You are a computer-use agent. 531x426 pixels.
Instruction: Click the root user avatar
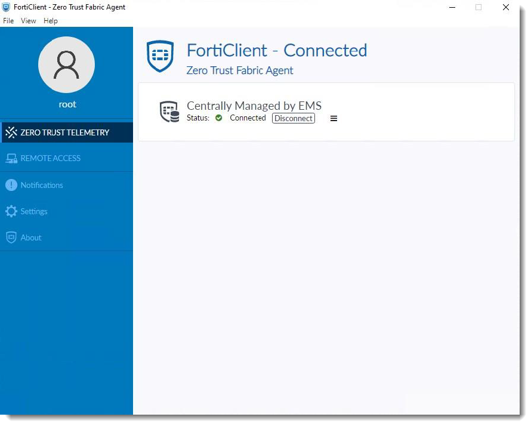click(x=66, y=64)
